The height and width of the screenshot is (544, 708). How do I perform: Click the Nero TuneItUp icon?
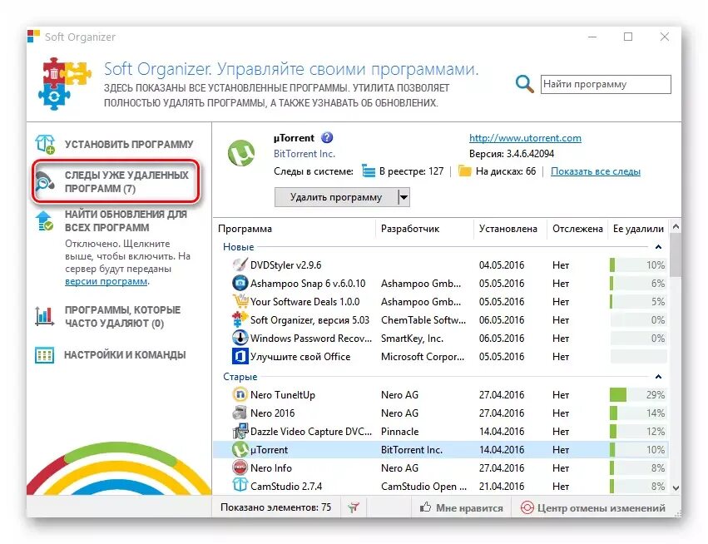(240, 395)
